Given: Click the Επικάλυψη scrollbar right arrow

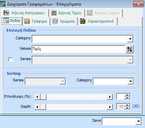Looking at the screenshot, I should (110, 97).
